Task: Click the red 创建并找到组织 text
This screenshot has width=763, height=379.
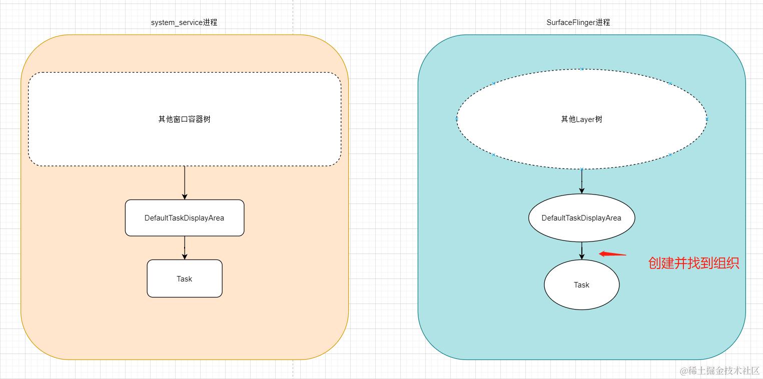Action: pyautogui.click(x=694, y=262)
